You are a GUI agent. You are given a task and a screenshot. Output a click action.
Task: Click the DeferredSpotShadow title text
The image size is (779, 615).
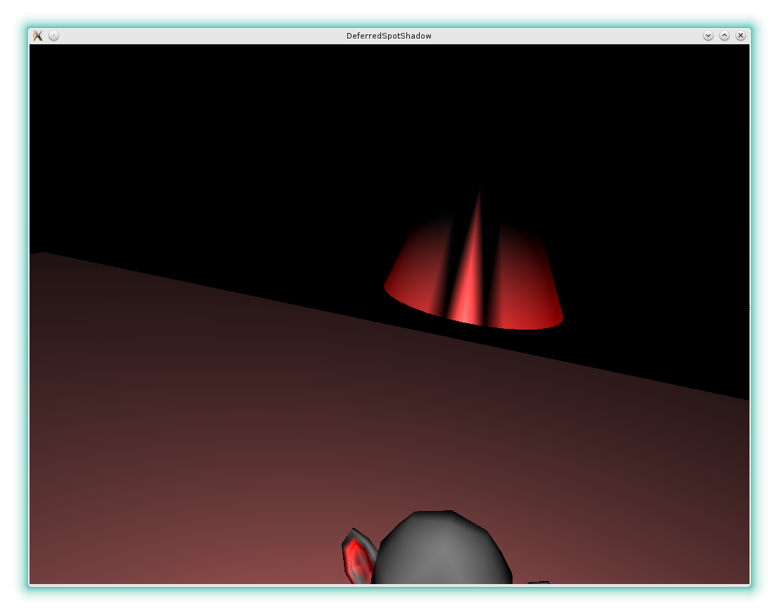click(389, 36)
